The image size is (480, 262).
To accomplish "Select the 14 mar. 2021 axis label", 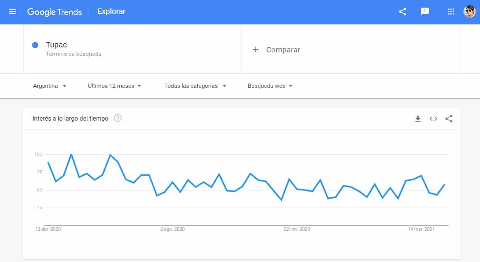I will (x=420, y=229).
